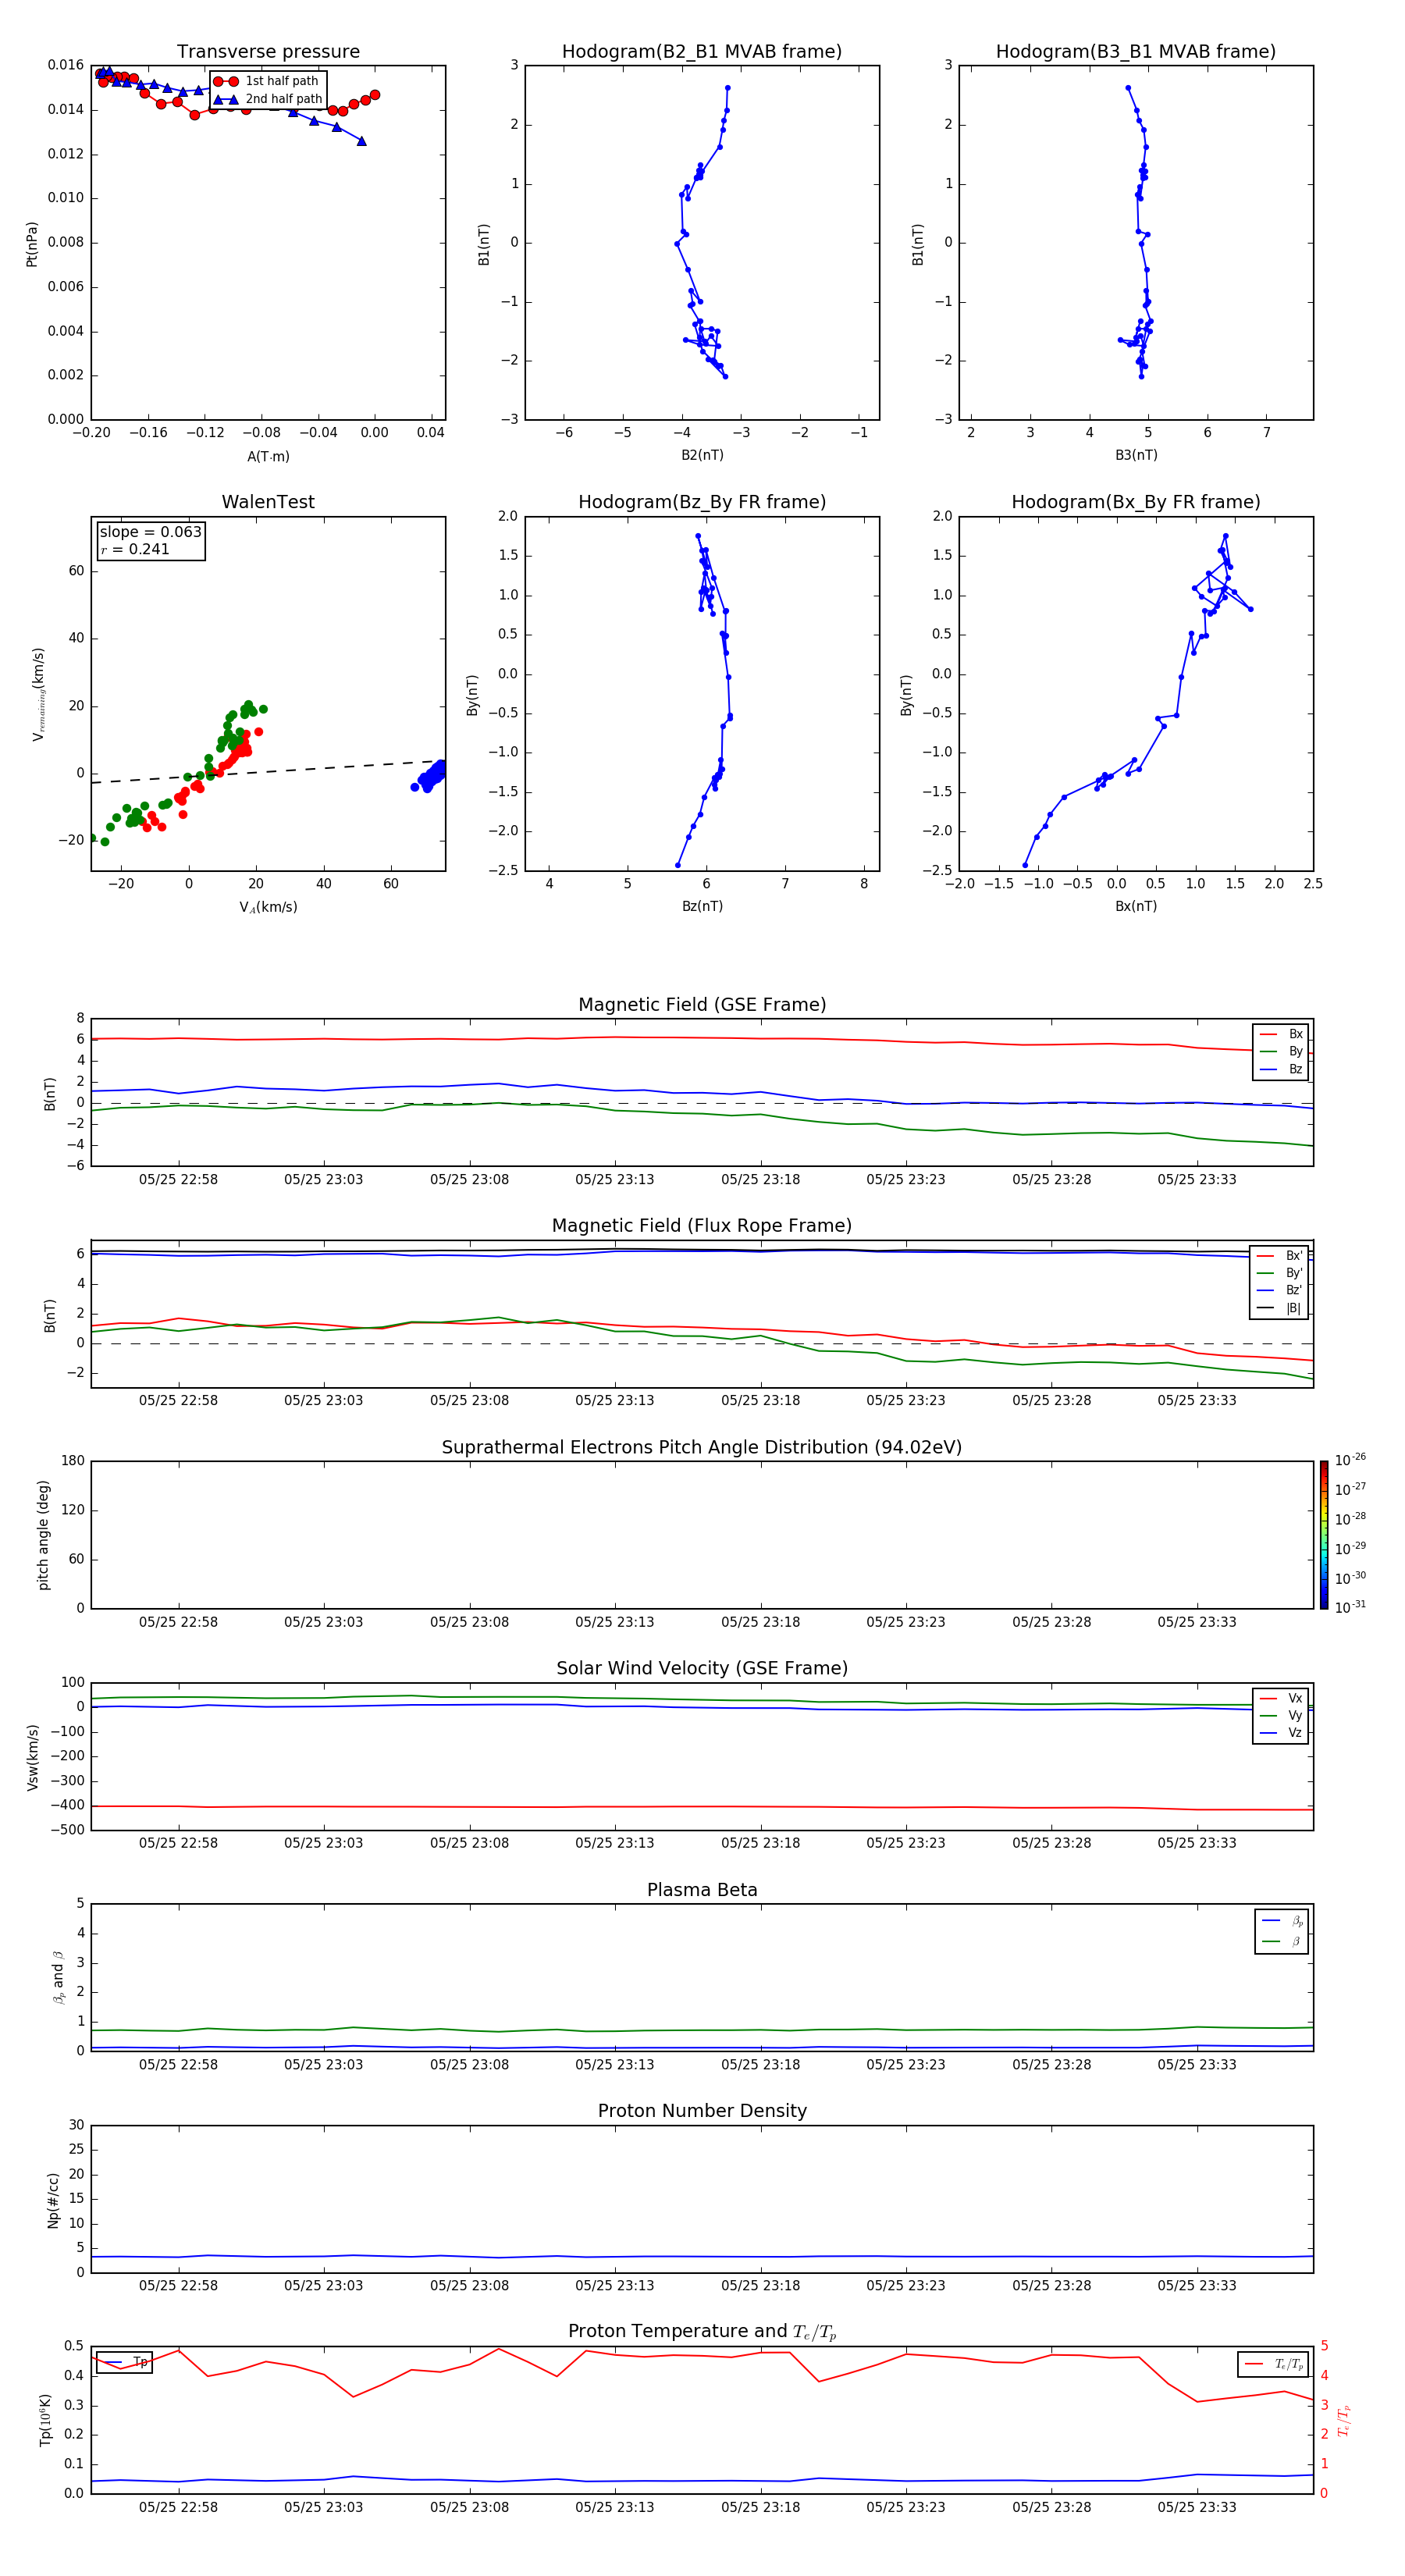Click 'slope = 0.063' annotation text
The width and height of the screenshot is (1405, 2576).
pyautogui.click(x=150, y=532)
